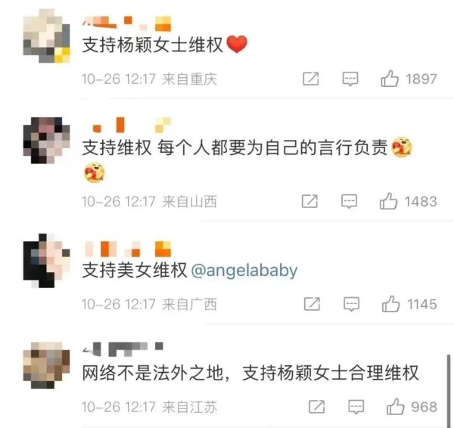454x428 pixels.
Task: Open avatar of the Jiangsu commenter
Action: pos(46,365)
